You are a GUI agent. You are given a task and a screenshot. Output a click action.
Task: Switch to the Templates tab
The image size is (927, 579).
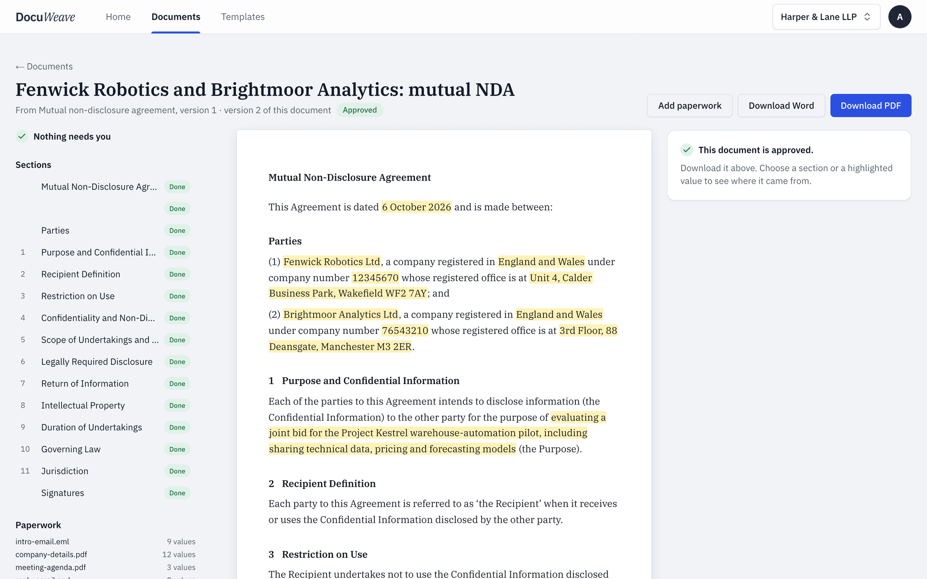[243, 17]
